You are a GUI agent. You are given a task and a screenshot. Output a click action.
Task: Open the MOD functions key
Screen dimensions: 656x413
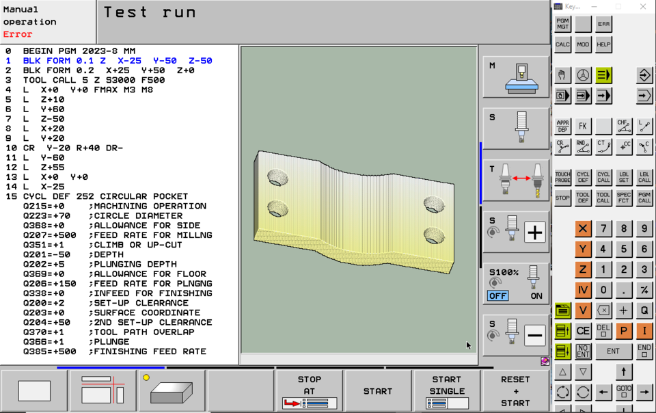582,44
